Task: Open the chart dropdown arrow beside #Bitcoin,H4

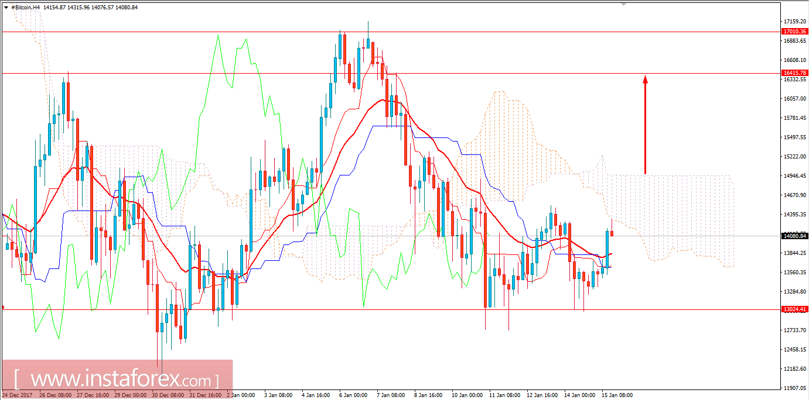Action: pyautogui.click(x=5, y=7)
